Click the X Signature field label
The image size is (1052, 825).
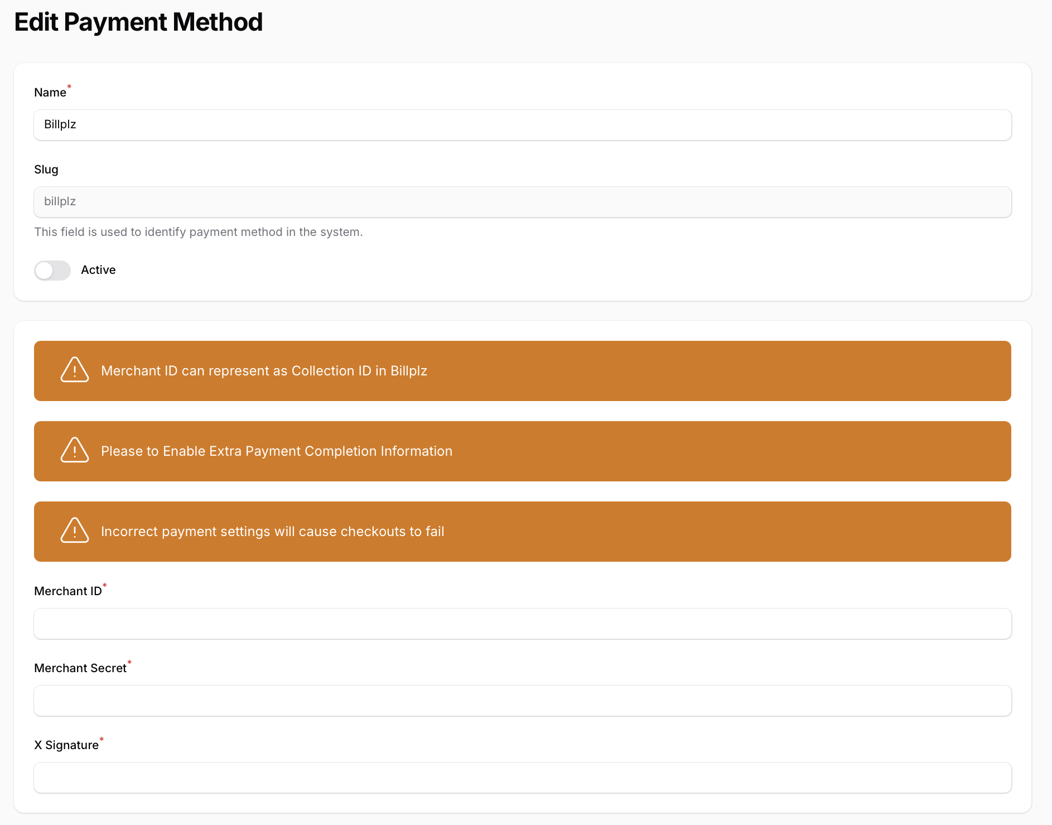pyautogui.click(x=66, y=745)
